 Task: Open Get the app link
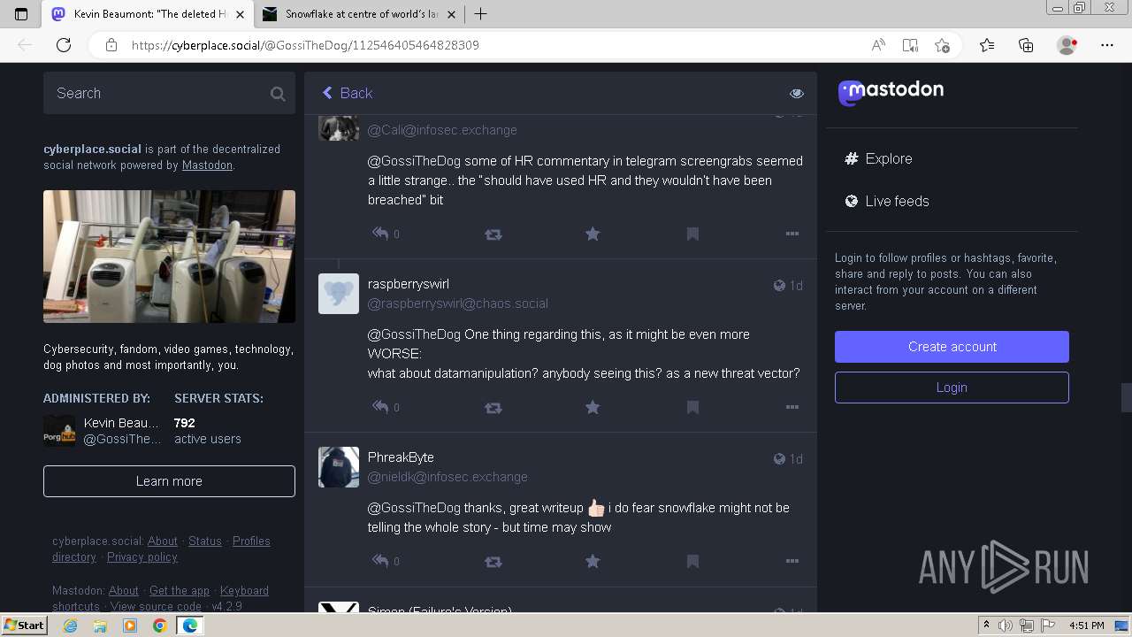180,591
